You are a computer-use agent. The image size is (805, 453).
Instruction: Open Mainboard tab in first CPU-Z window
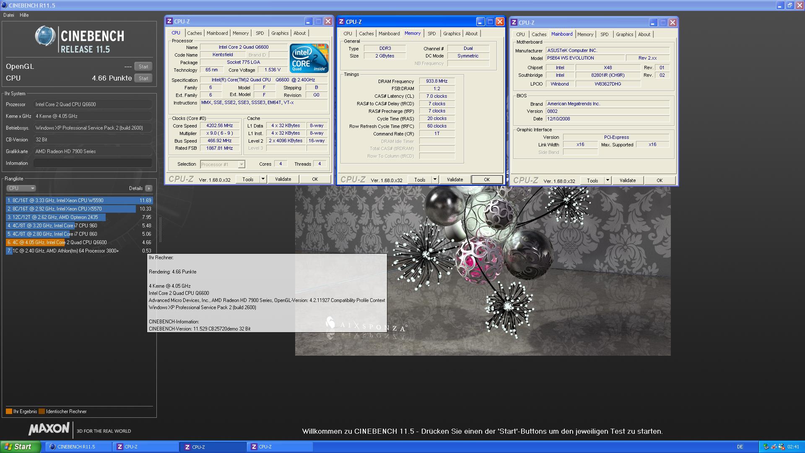pos(217,33)
